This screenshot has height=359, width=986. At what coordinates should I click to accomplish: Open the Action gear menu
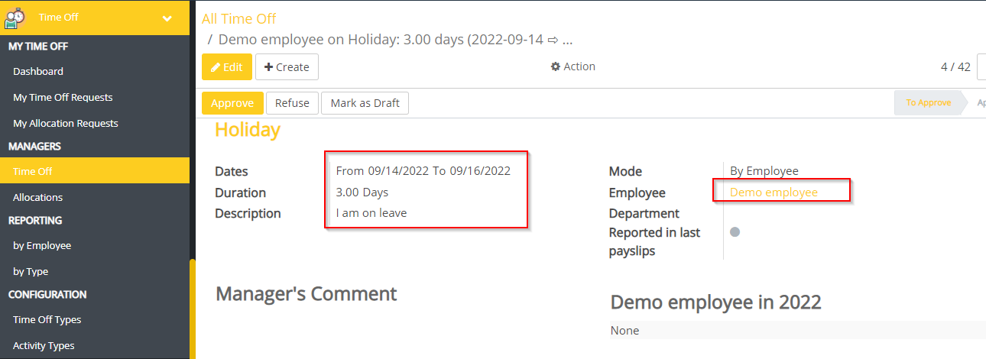(573, 66)
